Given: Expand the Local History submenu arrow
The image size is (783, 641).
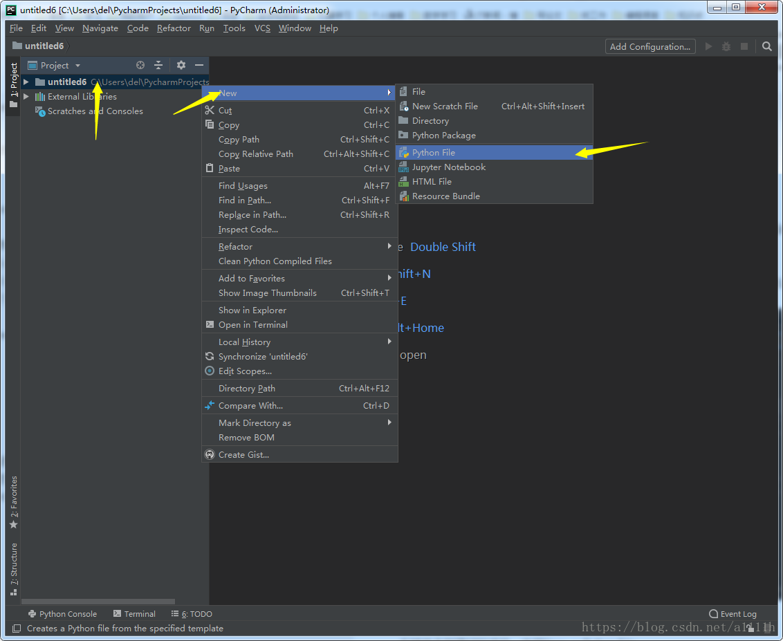Looking at the screenshot, I should [389, 342].
